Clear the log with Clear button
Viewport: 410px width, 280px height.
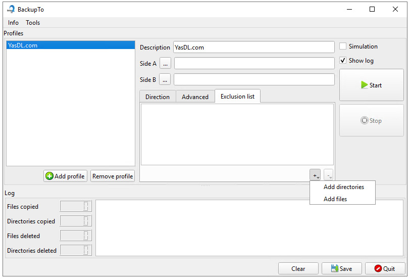pos(298,269)
